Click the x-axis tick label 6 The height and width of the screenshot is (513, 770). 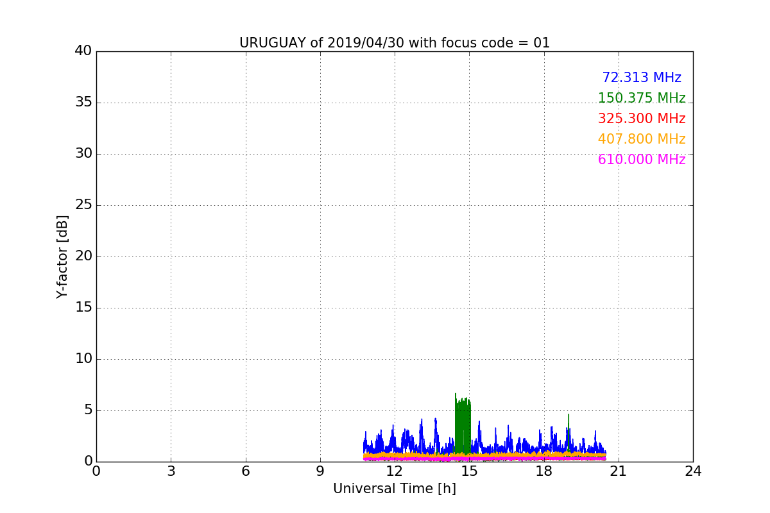point(245,471)
